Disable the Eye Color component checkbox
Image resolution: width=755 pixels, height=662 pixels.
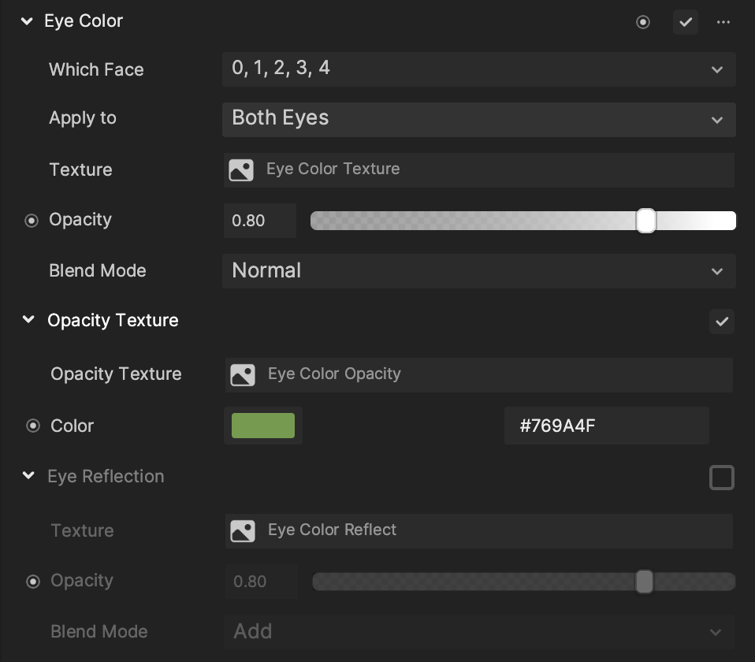pos(686,22)
